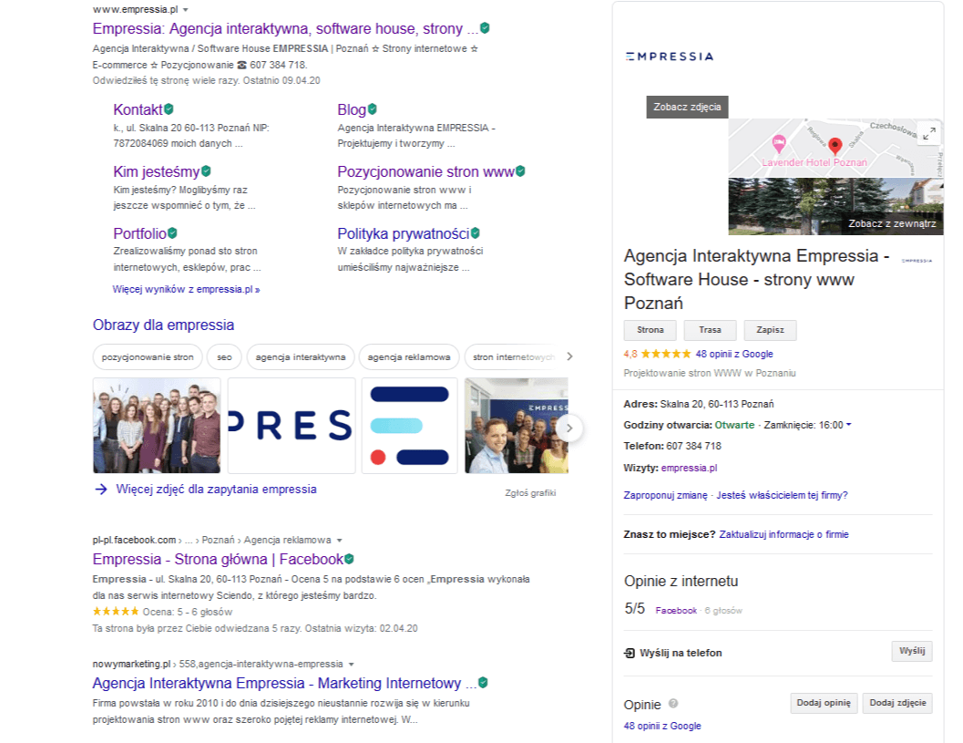Click the shield icon beside Marketing Internetowy result
This screenshot has height=743, width=963.
coord(483,682)
